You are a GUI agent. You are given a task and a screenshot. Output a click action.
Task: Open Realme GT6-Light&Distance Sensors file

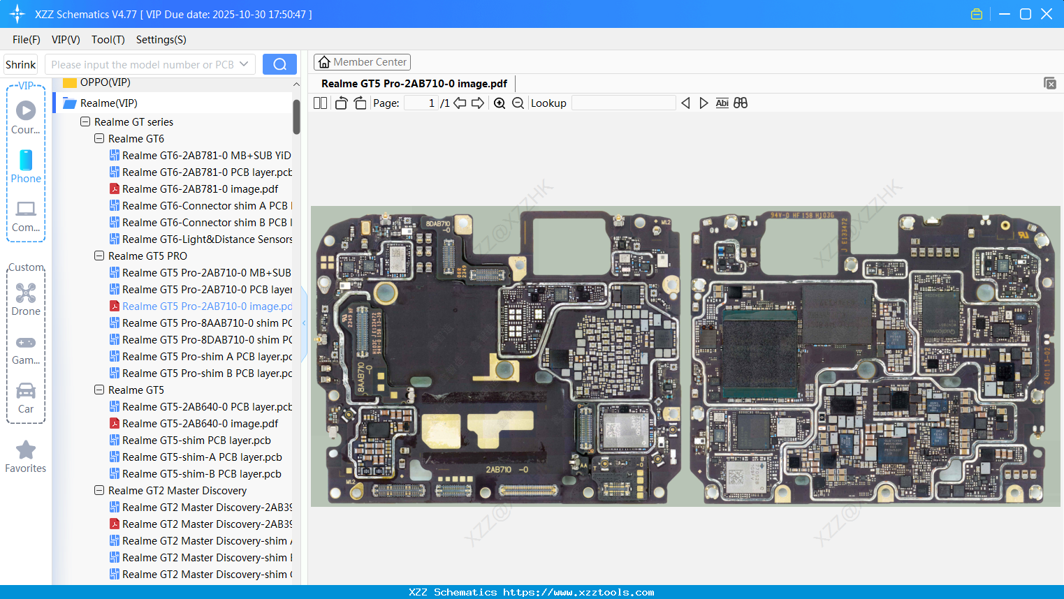(201, 239)
